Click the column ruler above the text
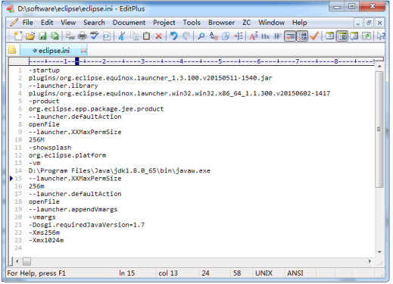Image resolution: width=393 pixels, height=284 pixels. (x=201, y=61)
